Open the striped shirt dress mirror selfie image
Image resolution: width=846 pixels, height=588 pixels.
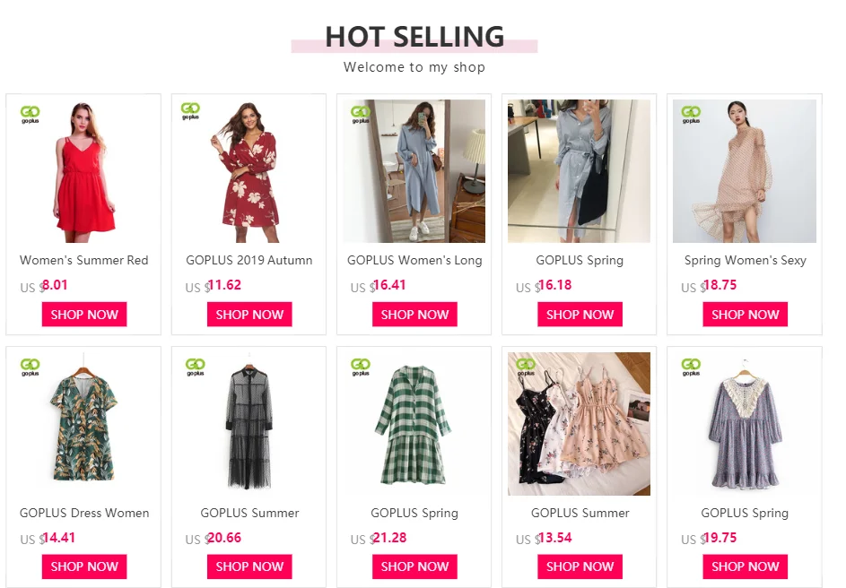pos(579,171)
